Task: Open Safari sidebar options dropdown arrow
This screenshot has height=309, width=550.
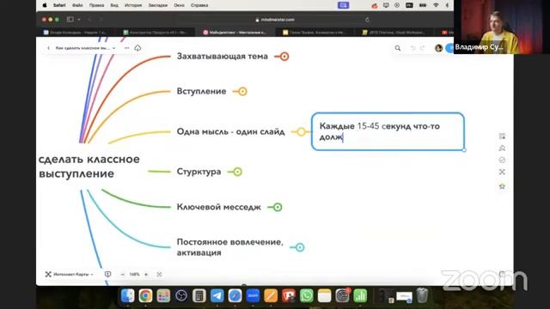Action: pyautogui.click(x=79, y=20)
